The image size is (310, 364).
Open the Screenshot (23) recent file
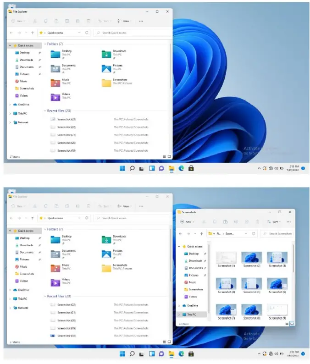(x=66, y=119)
